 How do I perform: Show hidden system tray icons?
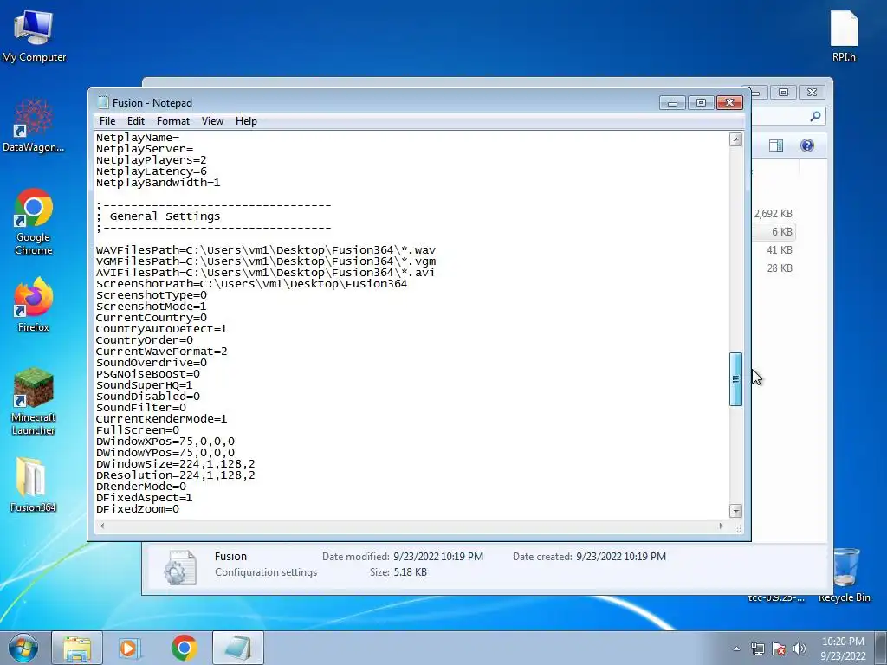736,649
